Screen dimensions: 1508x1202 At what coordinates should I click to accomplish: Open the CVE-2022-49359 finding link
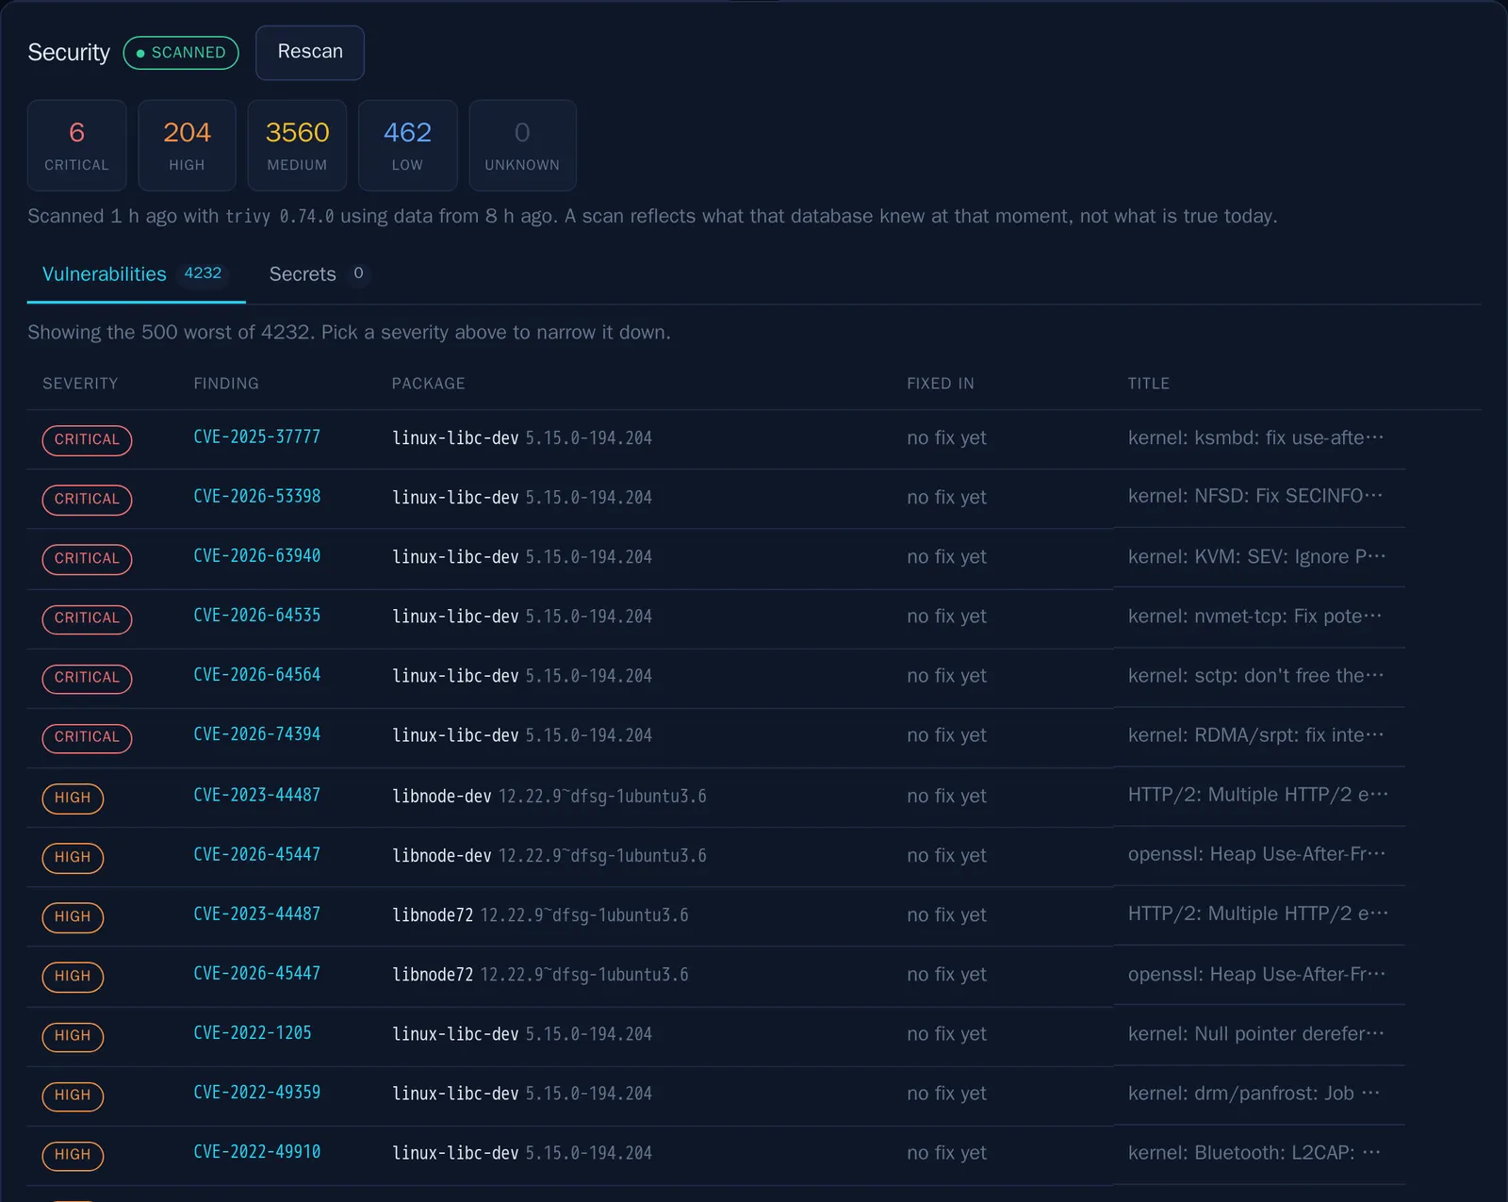(x=256, y=1092)
